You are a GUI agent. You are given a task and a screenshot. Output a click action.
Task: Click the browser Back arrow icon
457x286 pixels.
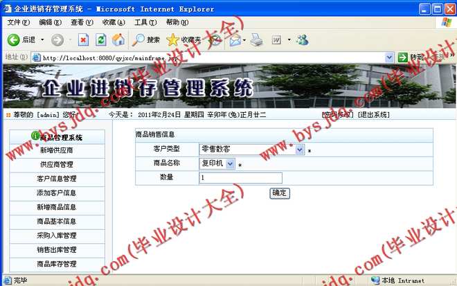[13, 40]
